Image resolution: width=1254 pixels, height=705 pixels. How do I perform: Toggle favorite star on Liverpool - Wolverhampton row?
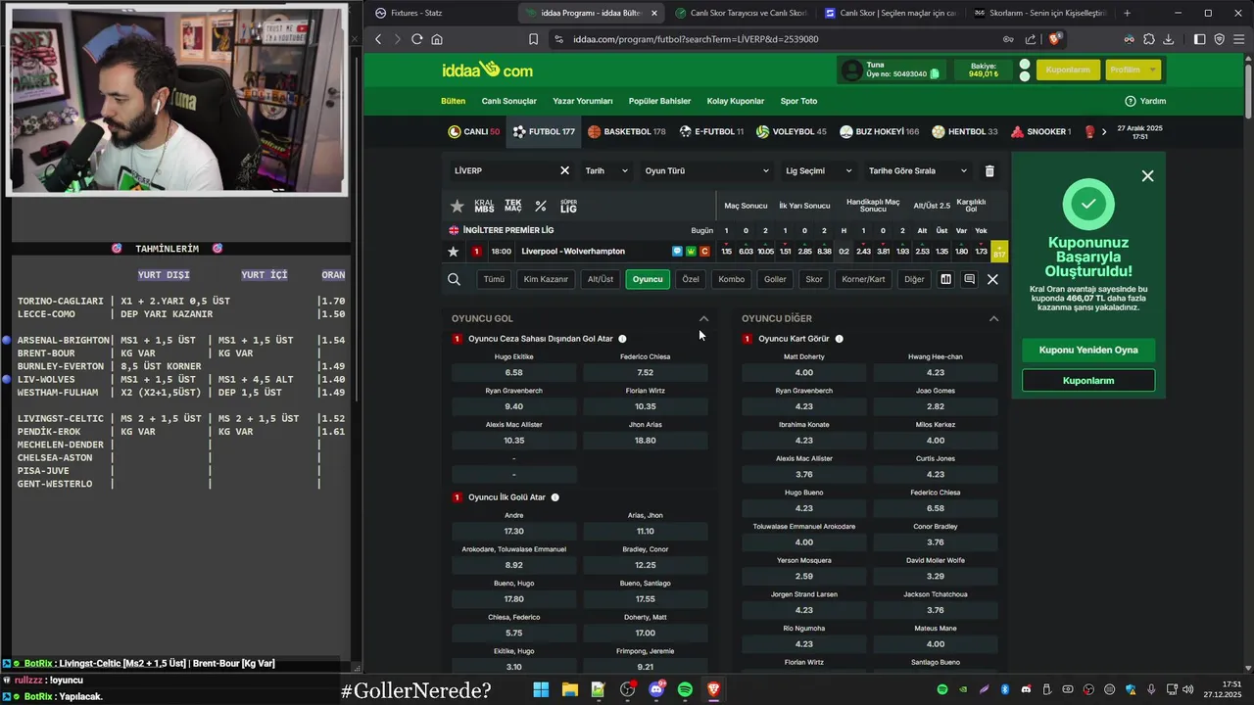pyautogui.click(x=453, y=252)
